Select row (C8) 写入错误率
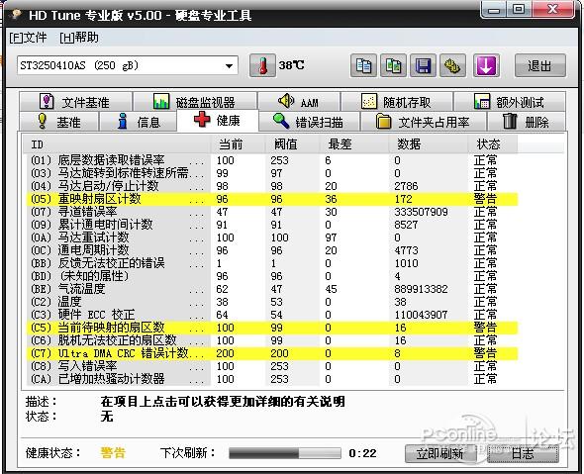This screenshot has width=584, height=474. (272, 366)
